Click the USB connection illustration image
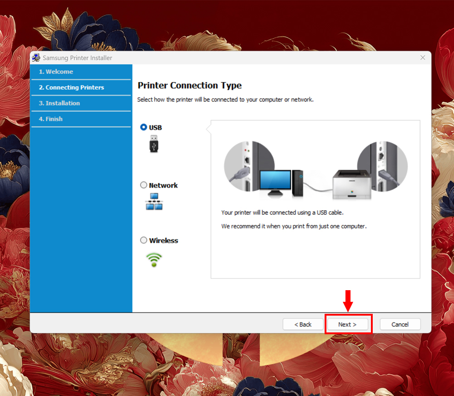Viewport: 454px width, 396px height. click(316, 170)
